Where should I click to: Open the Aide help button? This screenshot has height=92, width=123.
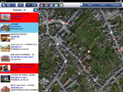[20, 5]
